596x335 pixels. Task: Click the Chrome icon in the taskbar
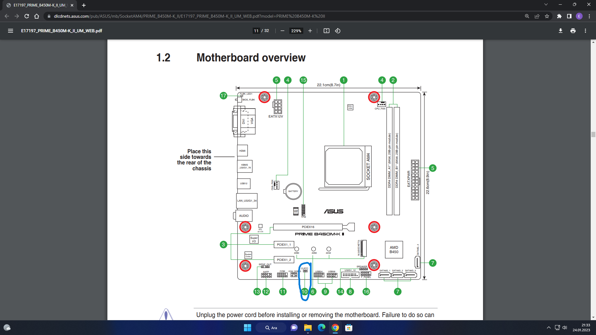[x=335, y=328]
